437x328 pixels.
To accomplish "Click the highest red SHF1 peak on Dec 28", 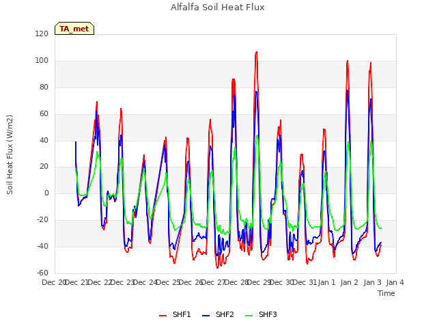I will coord(256,52).
